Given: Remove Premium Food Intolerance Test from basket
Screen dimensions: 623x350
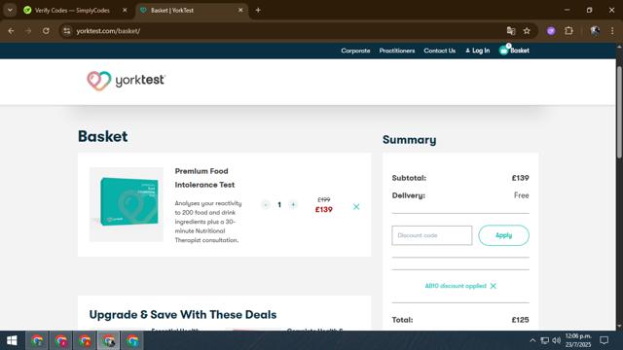Looking at the screenshot, I should coord(356,207).
